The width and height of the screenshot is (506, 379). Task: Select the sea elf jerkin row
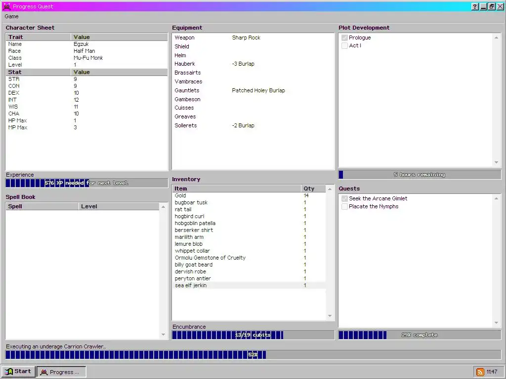coord(249,286)
